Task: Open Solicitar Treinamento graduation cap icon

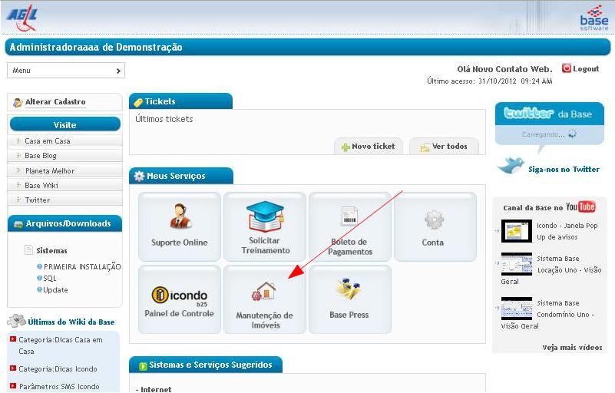Action: pyautogui.click(x=265, y=216)
